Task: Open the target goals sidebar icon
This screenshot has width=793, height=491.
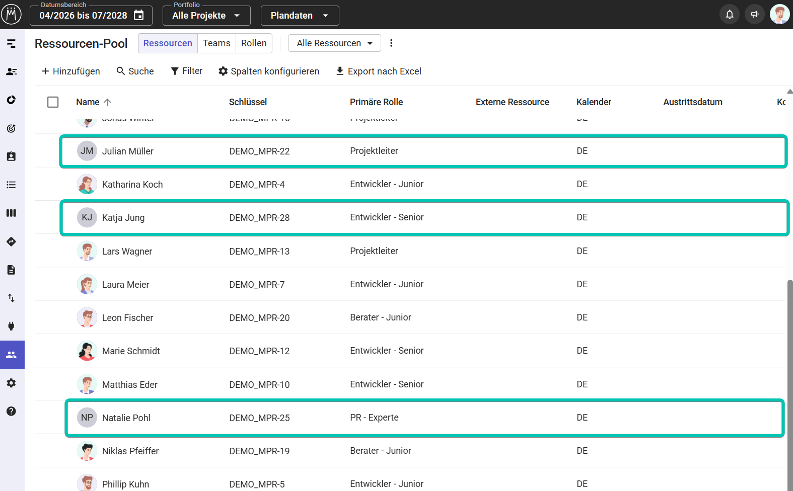Action: [x=11, y=128]
